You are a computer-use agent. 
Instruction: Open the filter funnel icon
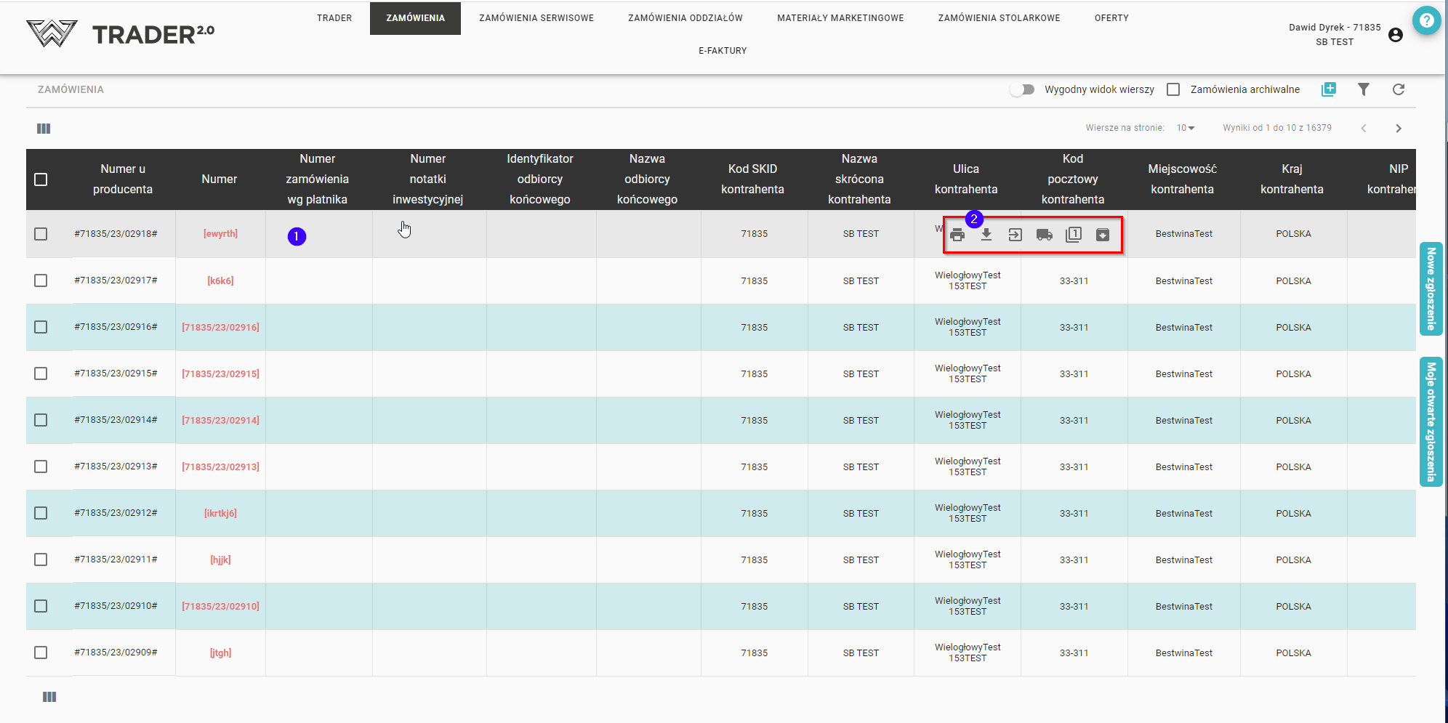1364,89
